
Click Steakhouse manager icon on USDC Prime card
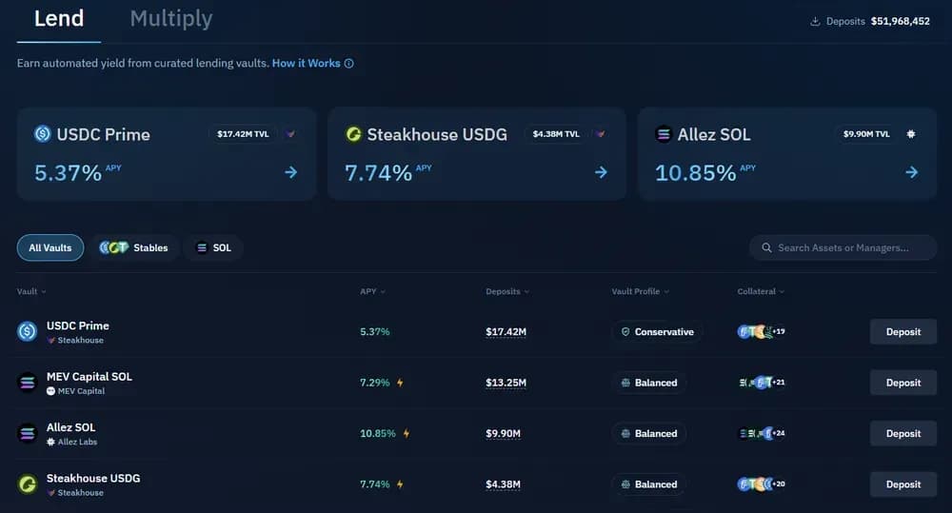pyautogui.click(x=291, y=134)
